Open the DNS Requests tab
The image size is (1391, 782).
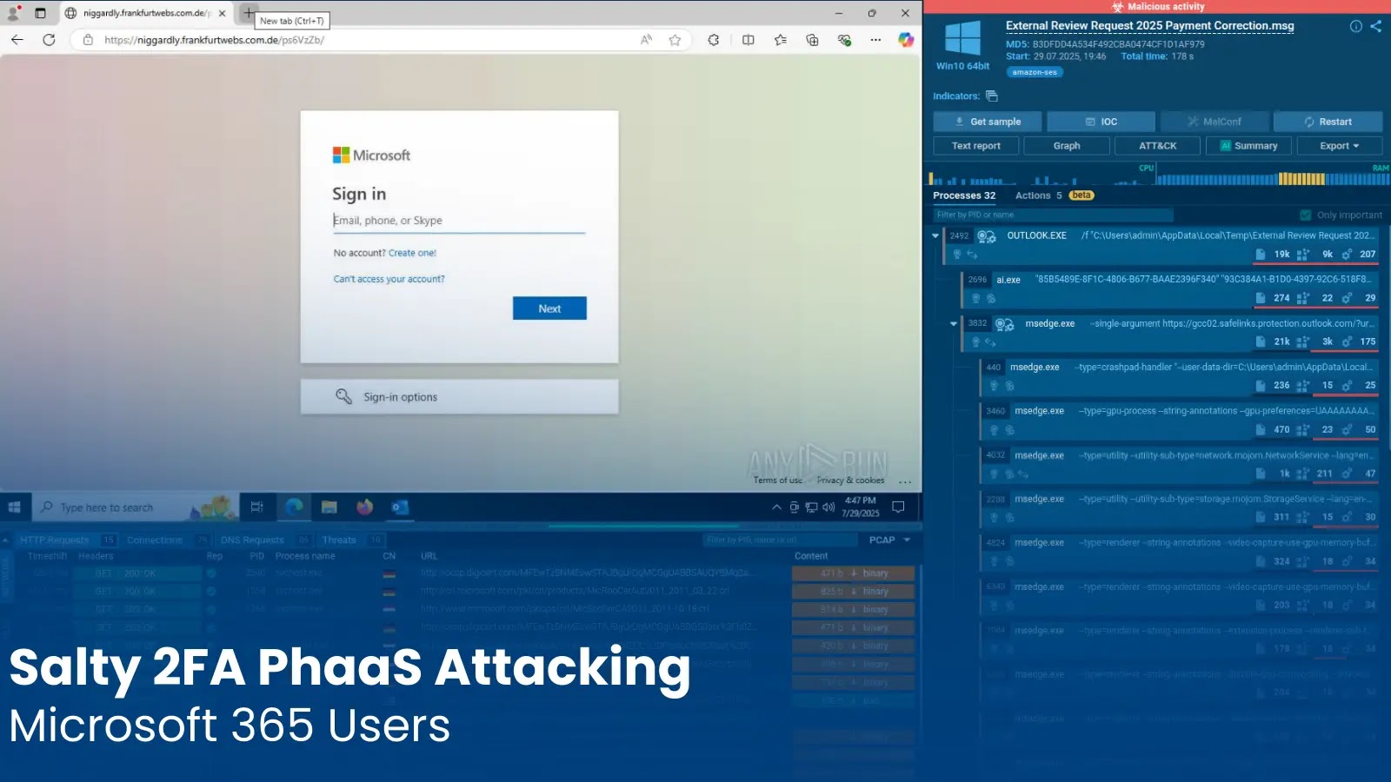(265, 540)
